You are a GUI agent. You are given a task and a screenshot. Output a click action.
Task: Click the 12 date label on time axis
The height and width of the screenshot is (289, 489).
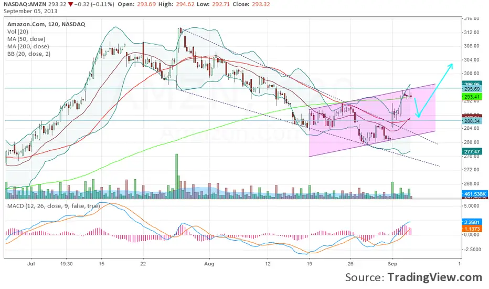pos(268,264)
